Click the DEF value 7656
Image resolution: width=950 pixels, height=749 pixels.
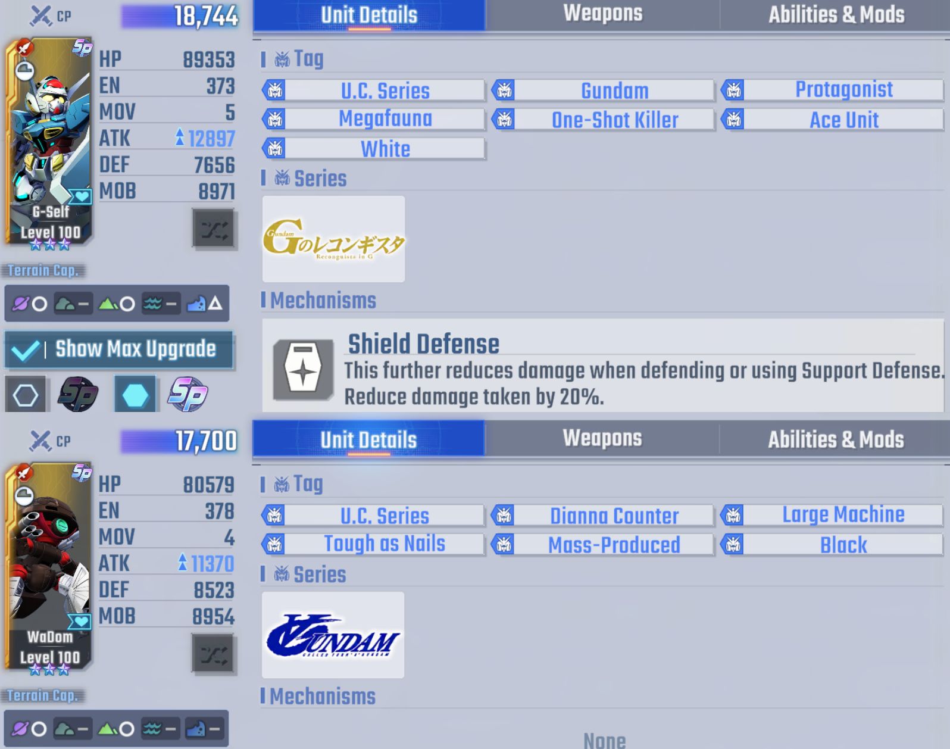coord(214,165)
